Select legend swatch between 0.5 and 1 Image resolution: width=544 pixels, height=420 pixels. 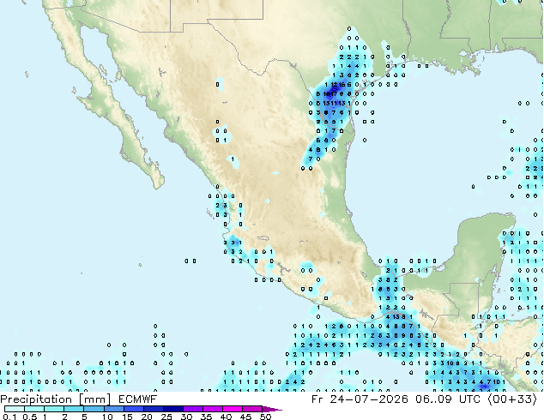pos(34,409)
